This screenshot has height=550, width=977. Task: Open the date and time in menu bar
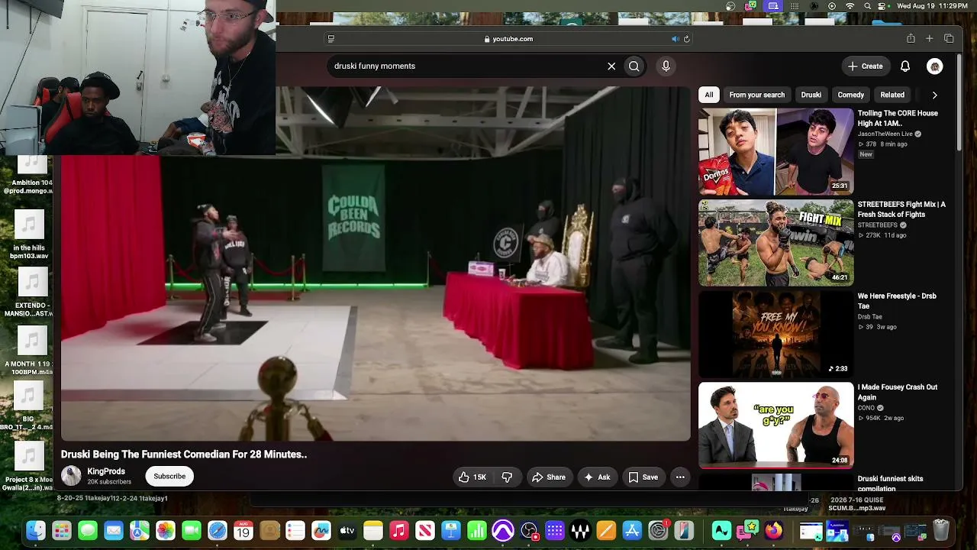click(x=932, y=6)
